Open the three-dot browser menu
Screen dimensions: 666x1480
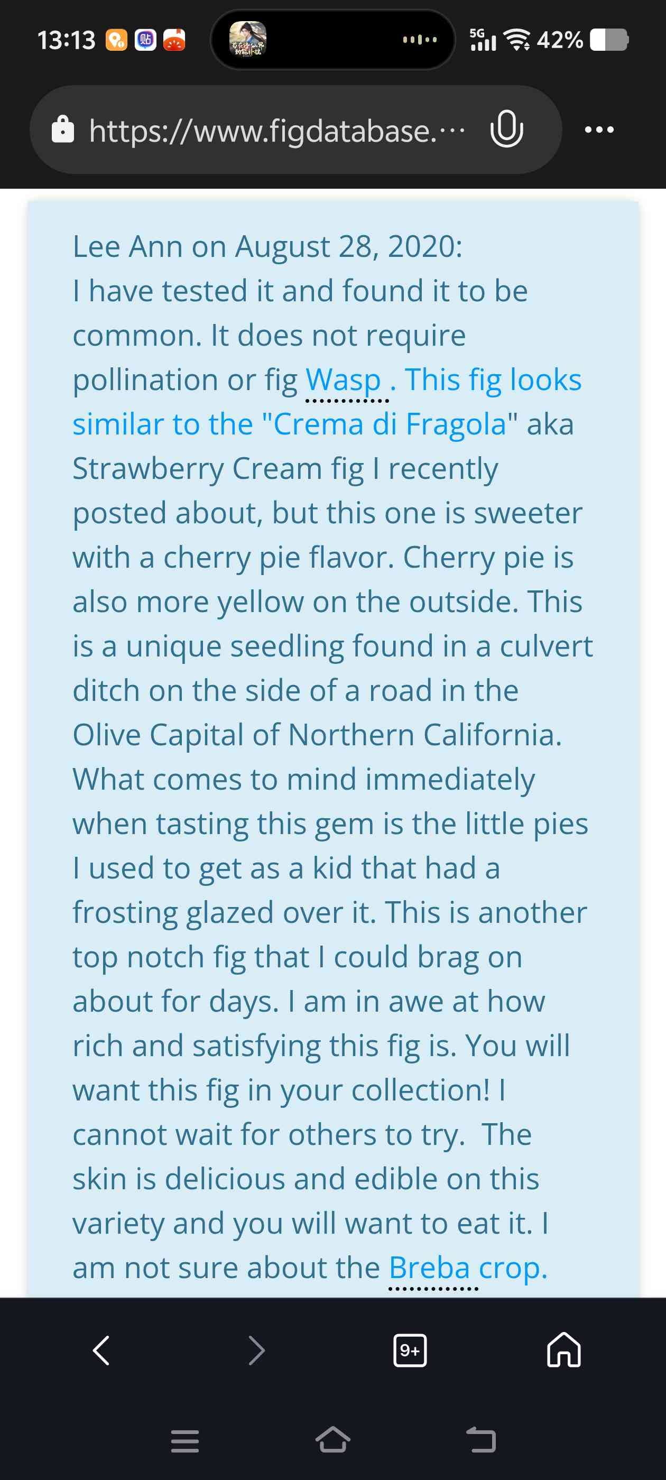pyautogui.click(x=599, y=129)
